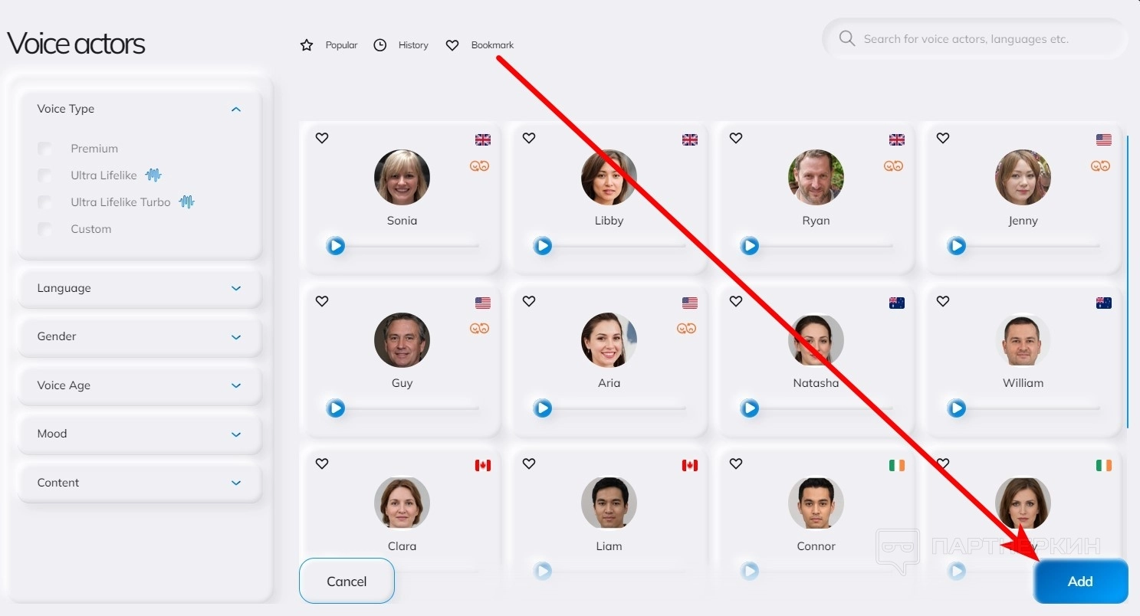Click the magnifier icon in search bar
Screen dimensions: 1140x616
pyautogui.click(x=847, y=38)
